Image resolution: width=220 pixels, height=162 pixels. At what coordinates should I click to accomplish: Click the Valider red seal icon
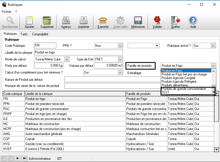click(157, 21)
